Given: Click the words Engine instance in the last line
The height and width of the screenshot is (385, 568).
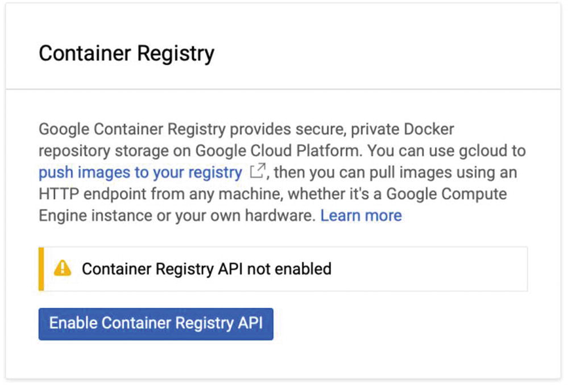Looking at the screenshot, I should (x=94, y=216).
